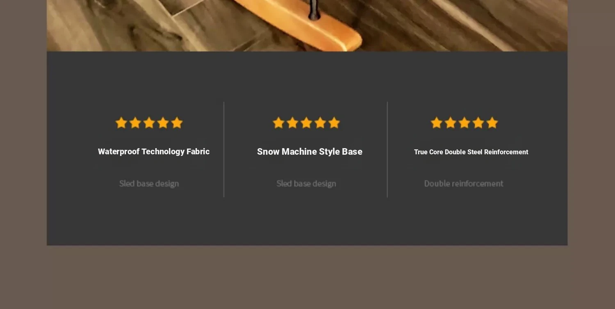This screenshot has height=309, width=615.
Task: Click the fifth star above True Core Double Steel Reinforcement
Action: [x=492, y=123]
